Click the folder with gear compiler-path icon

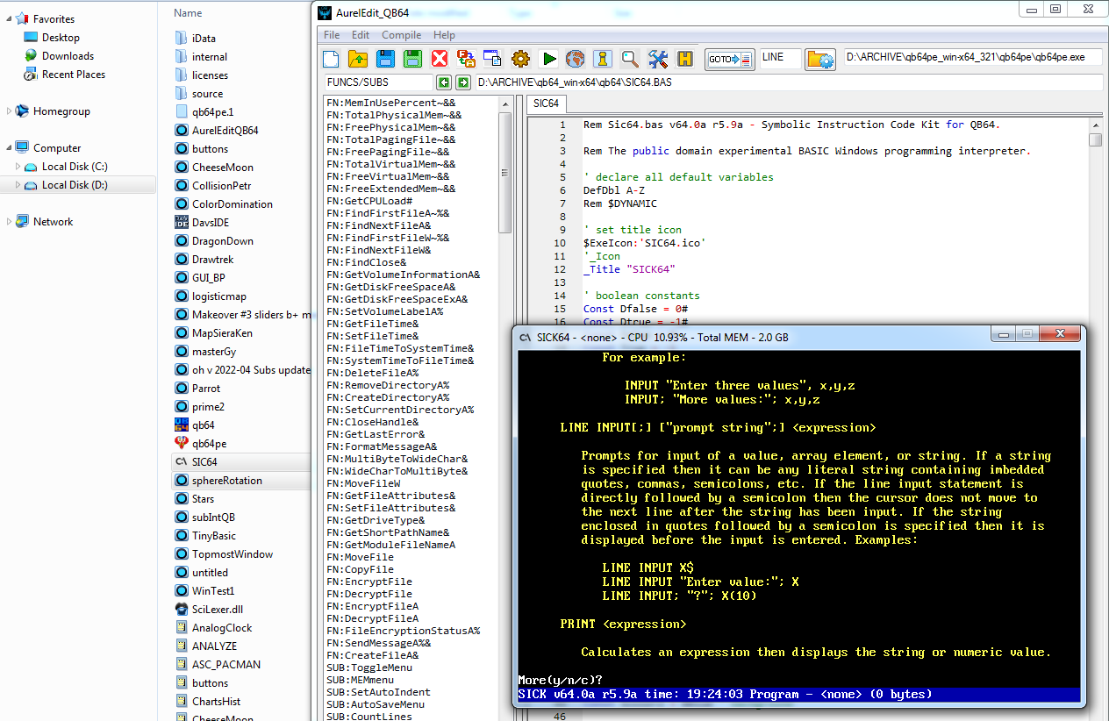(x=820, y=59)
